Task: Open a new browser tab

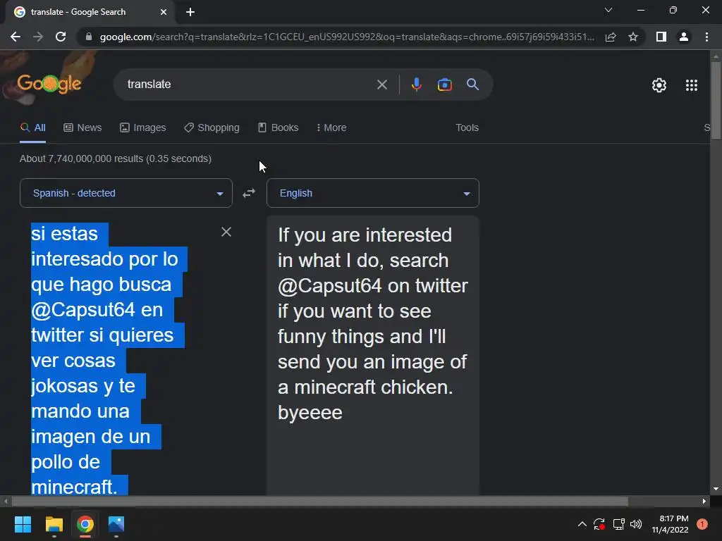Action: tap(190, 12)
